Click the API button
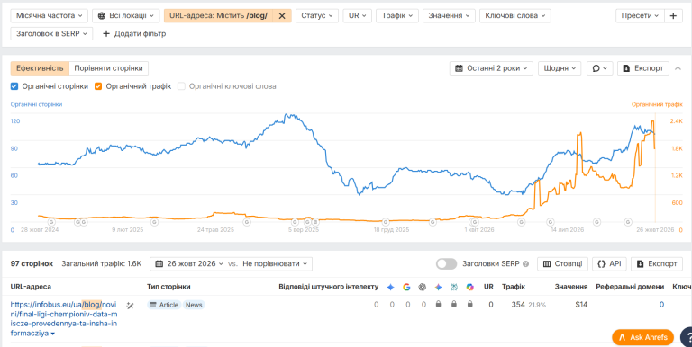This screenshot has width=692, height=347. point(609,263)
